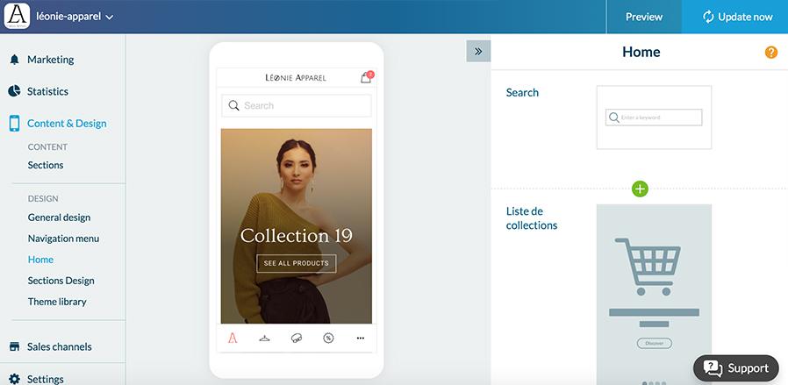
Task: Open Theme library link
Action: (x=57, y=302)
